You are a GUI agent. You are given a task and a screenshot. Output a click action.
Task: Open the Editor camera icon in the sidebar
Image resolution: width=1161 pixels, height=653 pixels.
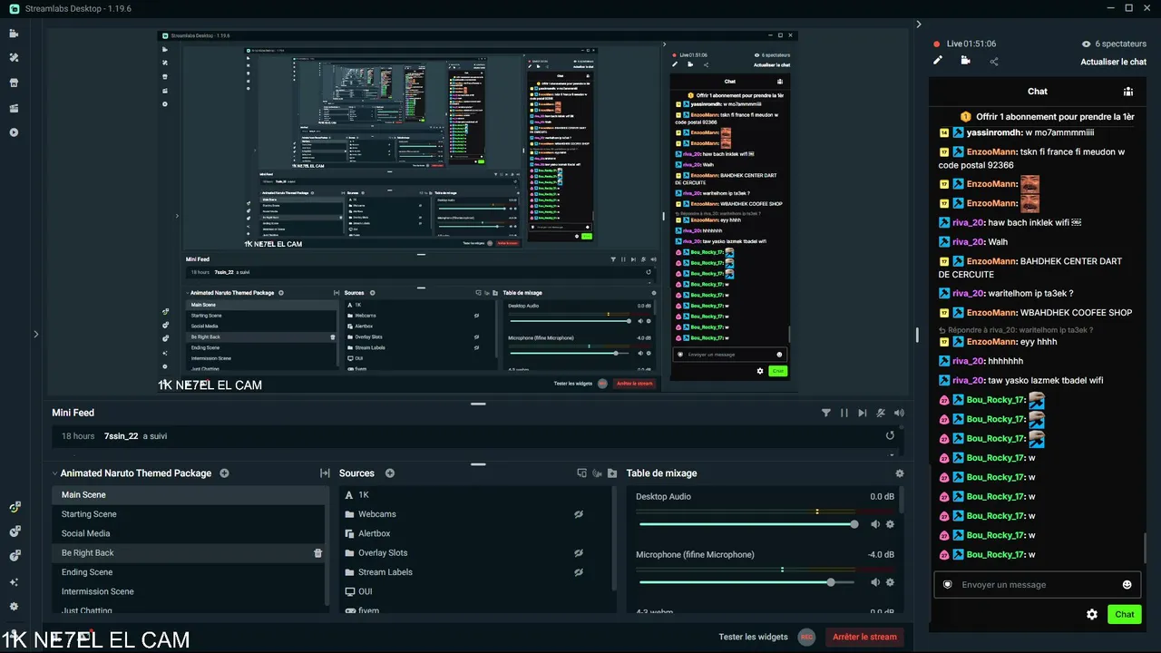tap(14, 34)
